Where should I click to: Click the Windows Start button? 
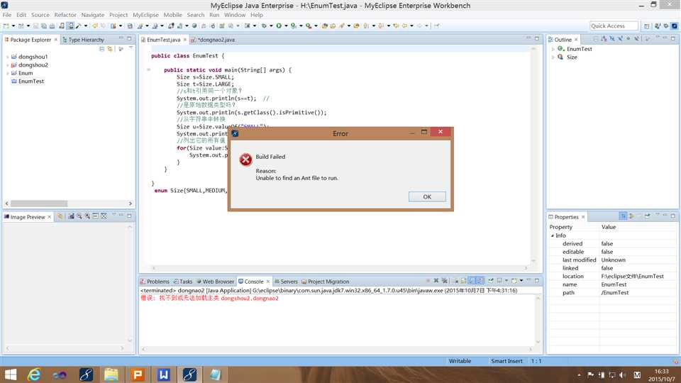tap(11, 374)
